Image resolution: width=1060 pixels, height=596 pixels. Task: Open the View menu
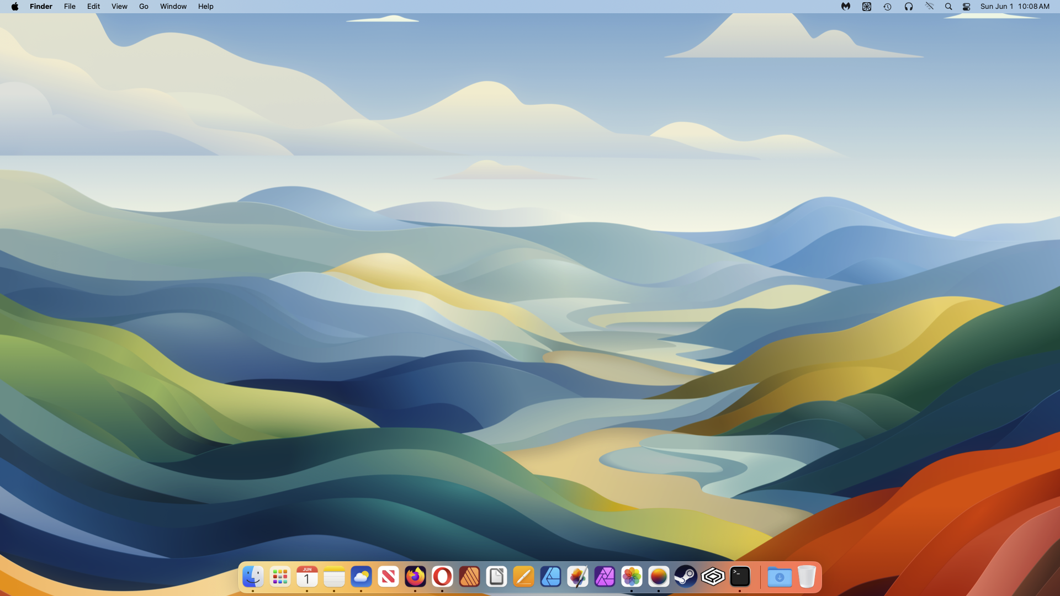[119, 7]
